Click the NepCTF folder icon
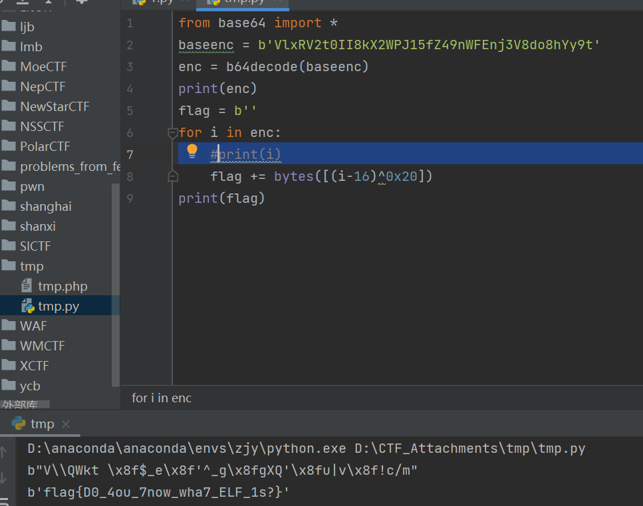Screen dimensions: 643x506 [9, 86]
